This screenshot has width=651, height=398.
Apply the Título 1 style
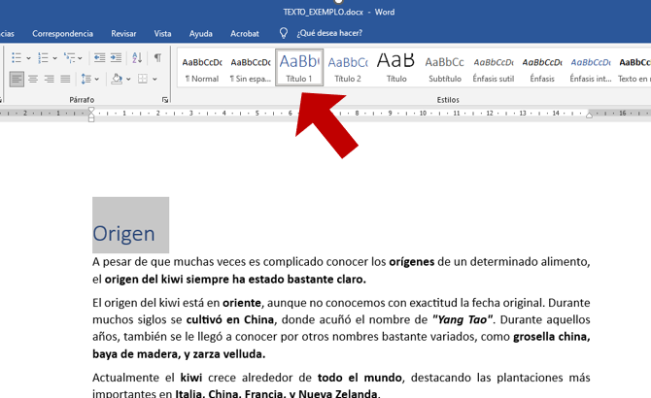point(299,67)
